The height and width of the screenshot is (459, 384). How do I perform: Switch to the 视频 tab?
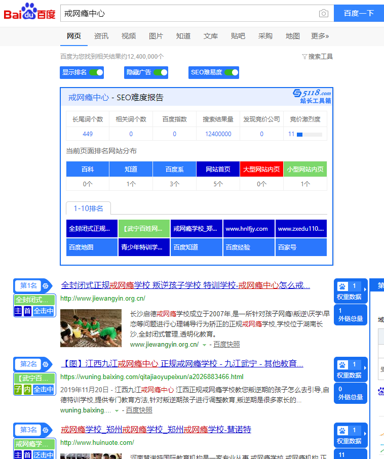[129, 36]
